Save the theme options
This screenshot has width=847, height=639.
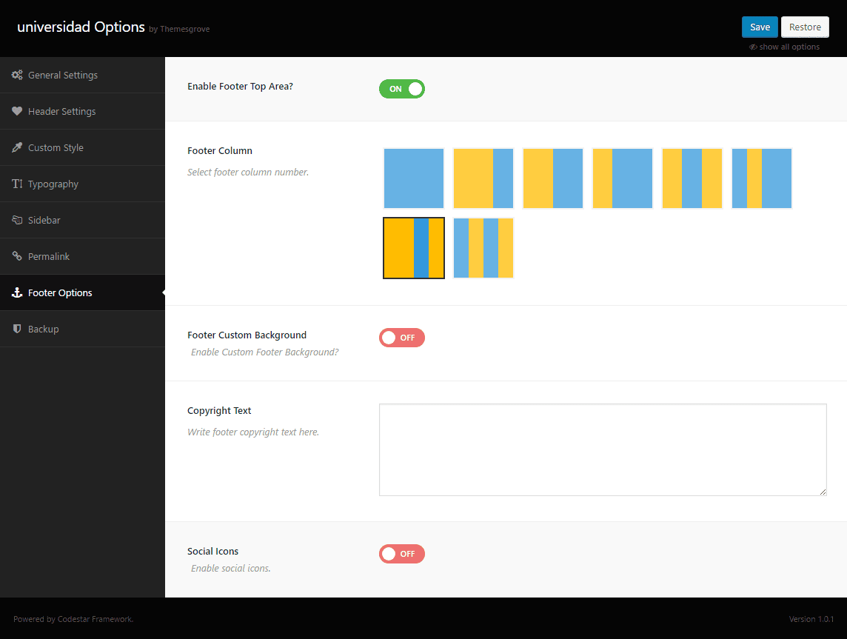click(x=760, y=27)
